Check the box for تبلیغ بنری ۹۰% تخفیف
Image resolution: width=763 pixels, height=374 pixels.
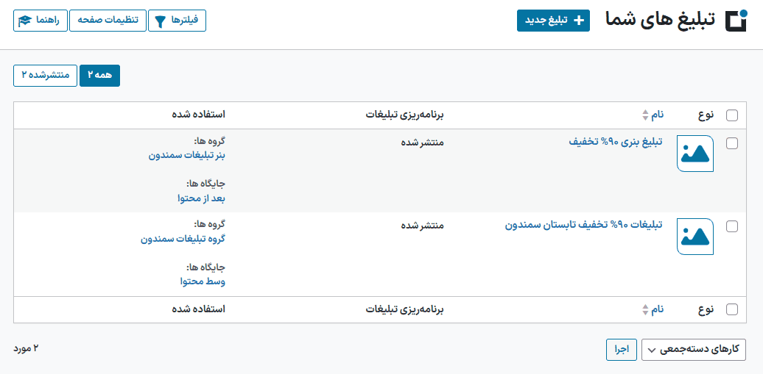[732, 143]
